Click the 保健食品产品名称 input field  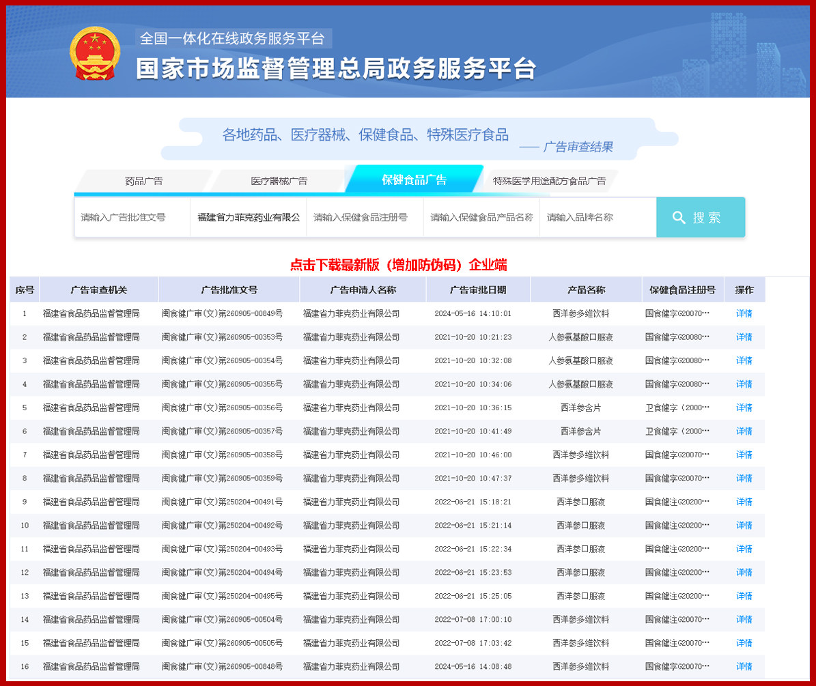(x=481, y=217)
